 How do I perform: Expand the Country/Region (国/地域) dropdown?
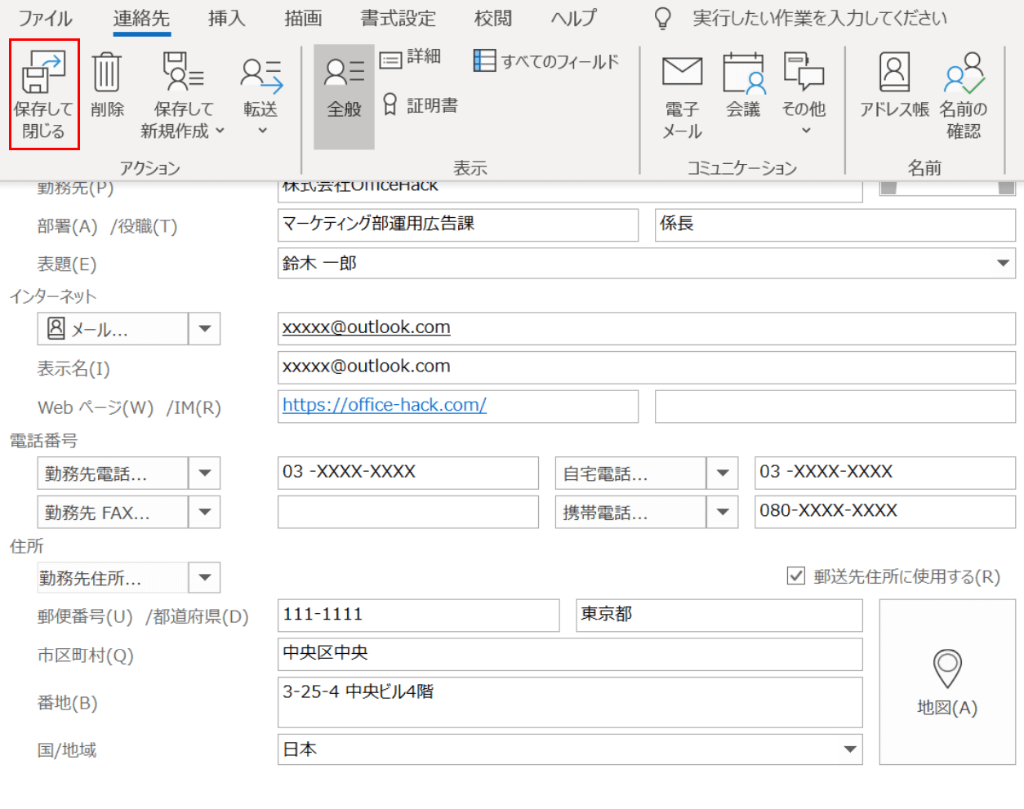(x=850, y=749)
